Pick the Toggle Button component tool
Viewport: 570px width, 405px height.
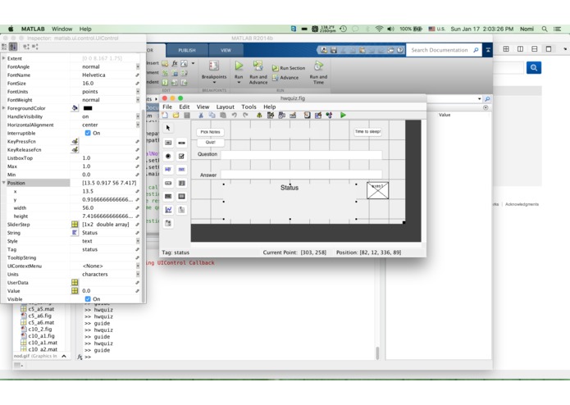click(x=168, y=197)
